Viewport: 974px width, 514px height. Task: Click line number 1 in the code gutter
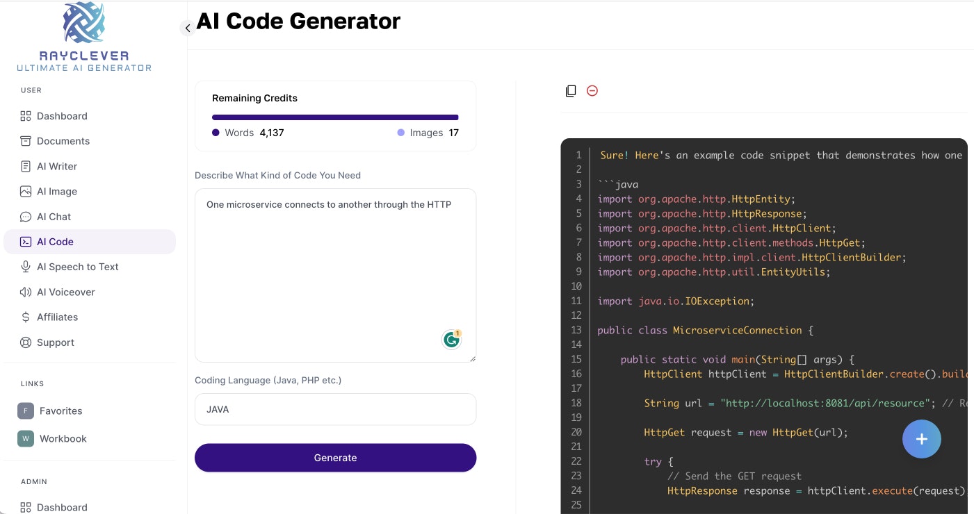pos(578,155)
